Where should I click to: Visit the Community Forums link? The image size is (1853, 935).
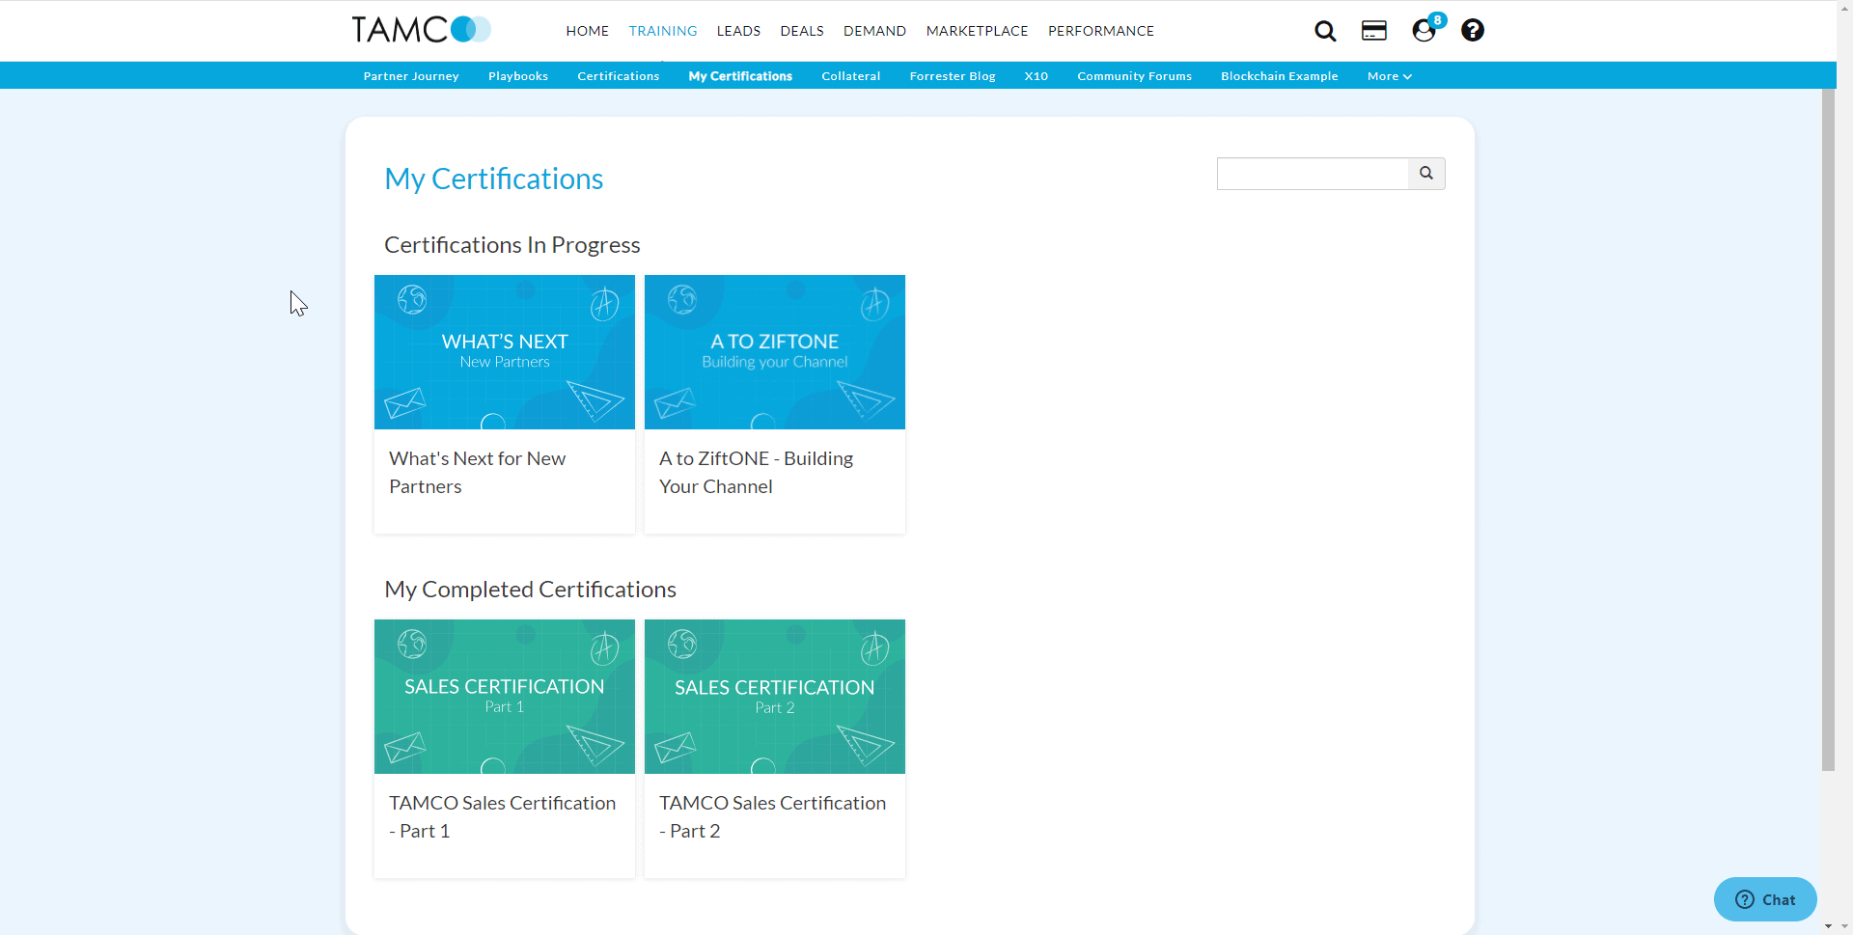(x=1134, y=76)
